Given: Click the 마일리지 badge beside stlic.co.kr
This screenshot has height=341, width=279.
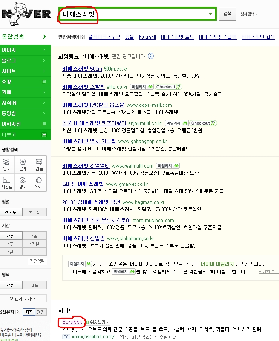Looking at the screenshot, I should pyautogui.click(x=142, y=87).
